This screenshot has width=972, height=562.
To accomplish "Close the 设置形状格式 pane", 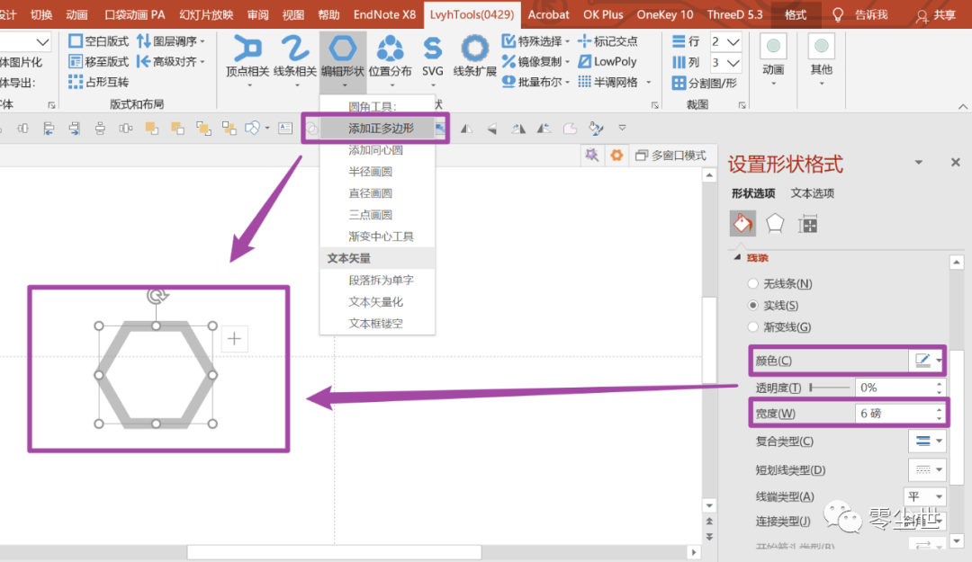I will [955, 163].
